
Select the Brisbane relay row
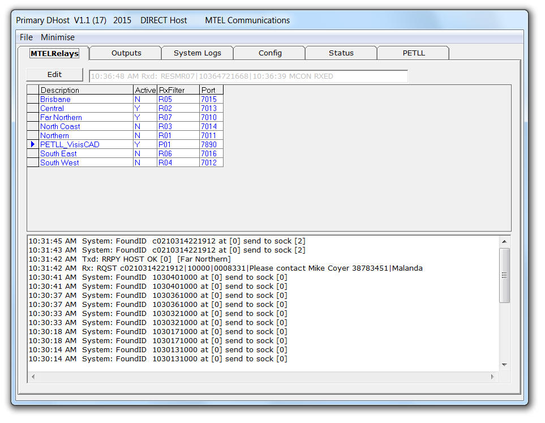[55, 99]
